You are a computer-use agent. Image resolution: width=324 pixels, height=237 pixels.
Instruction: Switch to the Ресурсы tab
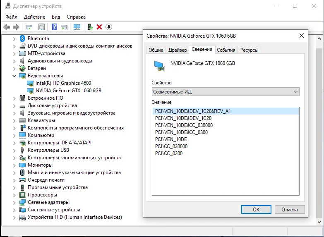[x=249, y=50]
